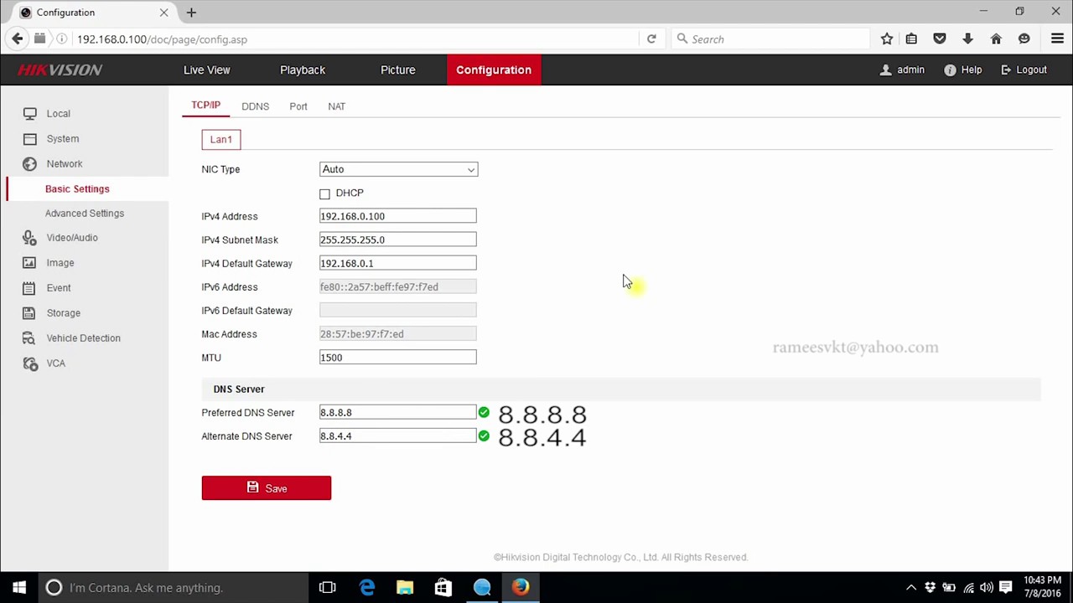Click the browser address bar URL
The width and height of the screenshot is (1073, 603).
[162, 39]
